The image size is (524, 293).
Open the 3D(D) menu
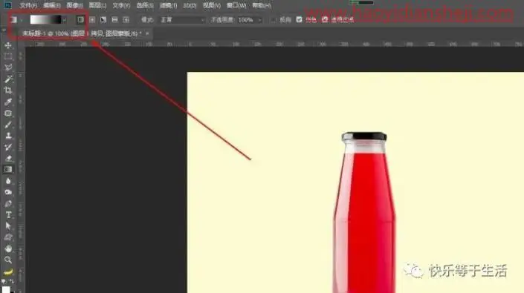[x=190, y=5]
